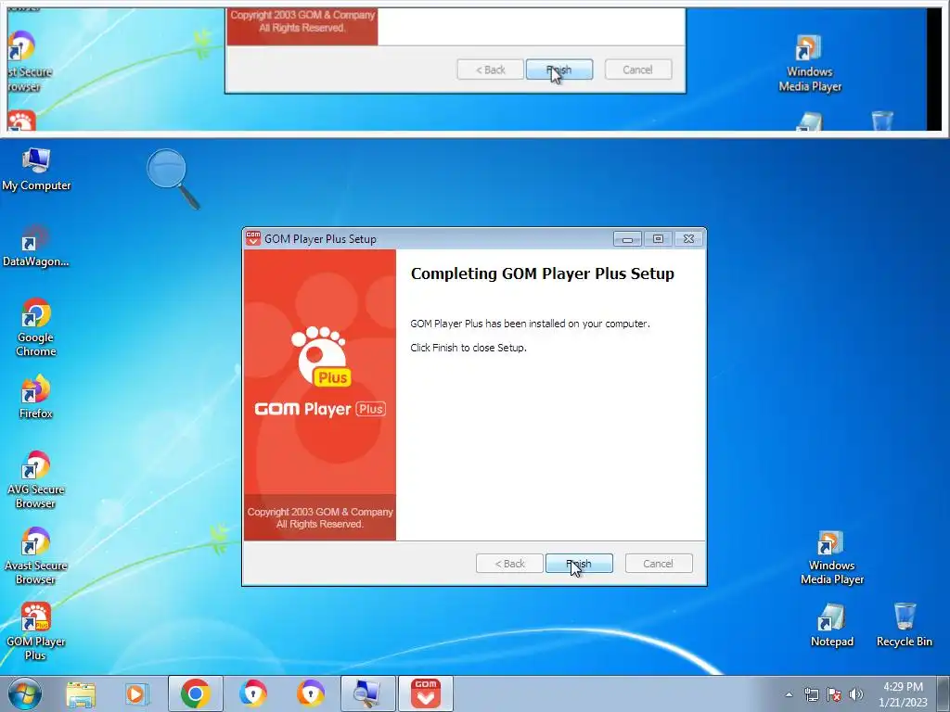Open the volume speaker tray icon
Image resolution: width=950 pixels, height=712 pixels.
click(x=856, y=694)
